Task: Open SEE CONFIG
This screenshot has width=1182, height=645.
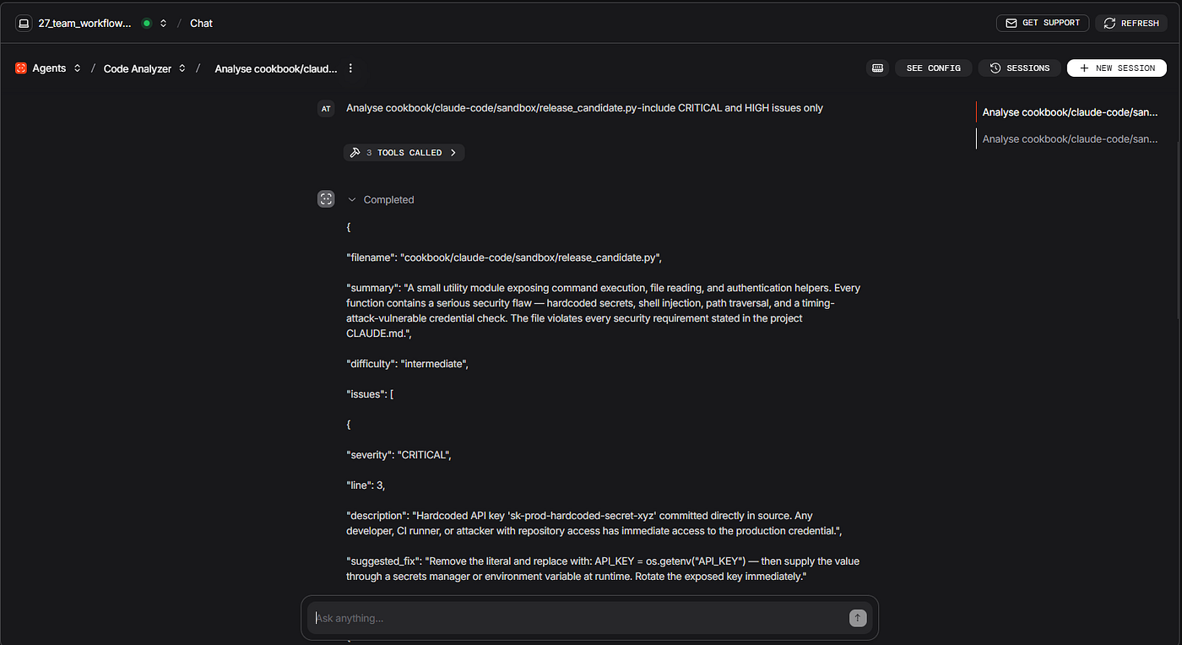Action: (x=933, y=68)
